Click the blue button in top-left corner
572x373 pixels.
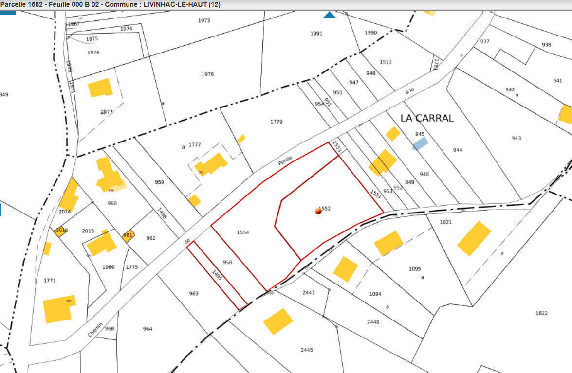point(8,12)
